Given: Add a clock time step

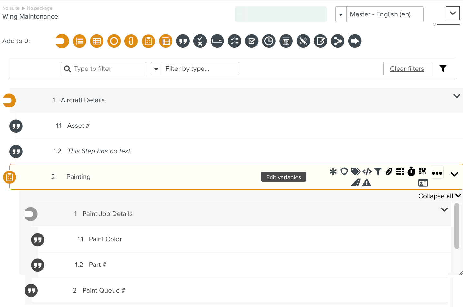Looking at the screenshot, I should tap(269, 41).
